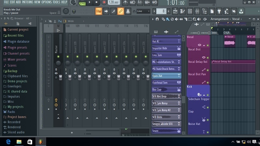260x146 pixels.
Task: Click the Render download icon in toolbar
Action: point(241,11)
